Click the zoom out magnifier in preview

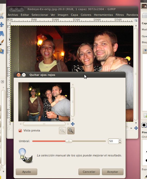point(63,131)
